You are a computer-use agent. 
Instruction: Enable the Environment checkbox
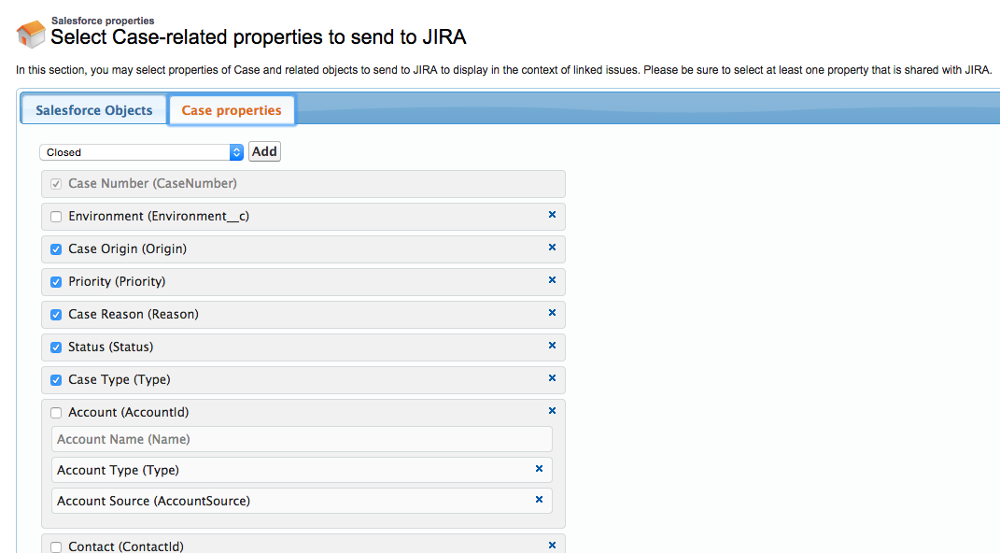[56, 217]
